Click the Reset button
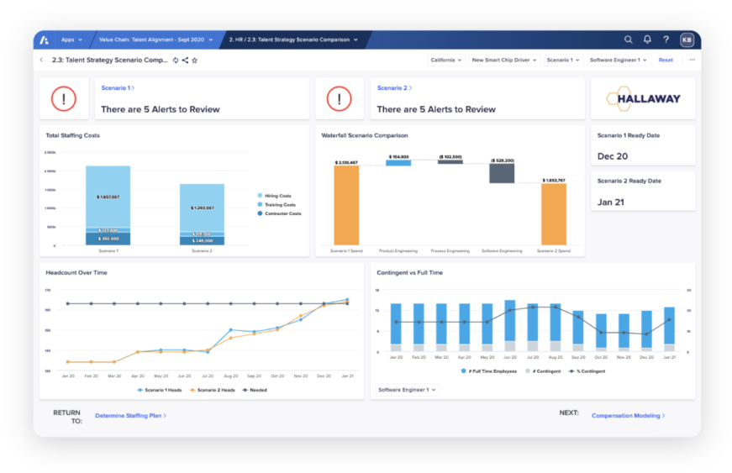732x473 pixels. (666, 60)
